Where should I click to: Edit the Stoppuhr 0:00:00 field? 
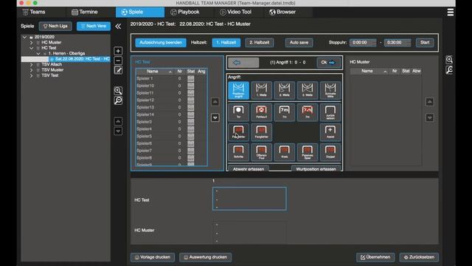coord(363,43)
